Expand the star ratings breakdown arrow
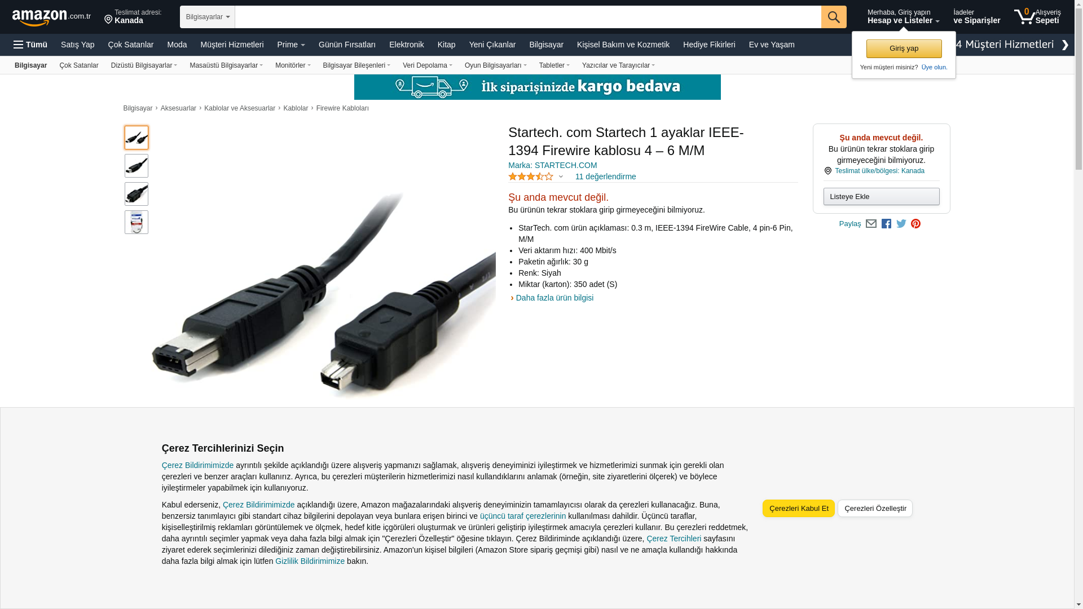 tap(561, 176)
